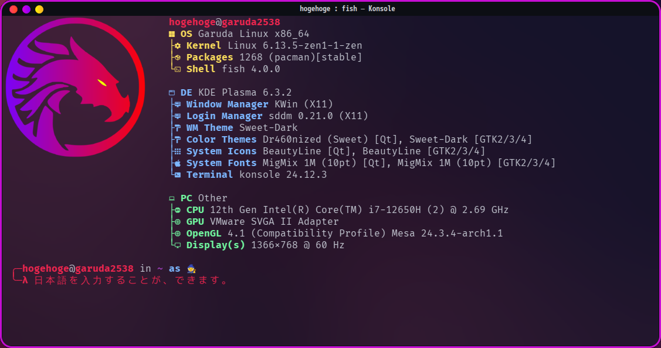Click '1268 (pacman)[stable]' package count
Viewport: 661px width, 348px height.
click(x=300, y=58)
